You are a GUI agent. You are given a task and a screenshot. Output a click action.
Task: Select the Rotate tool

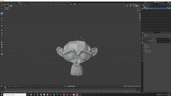pos(2,16)
